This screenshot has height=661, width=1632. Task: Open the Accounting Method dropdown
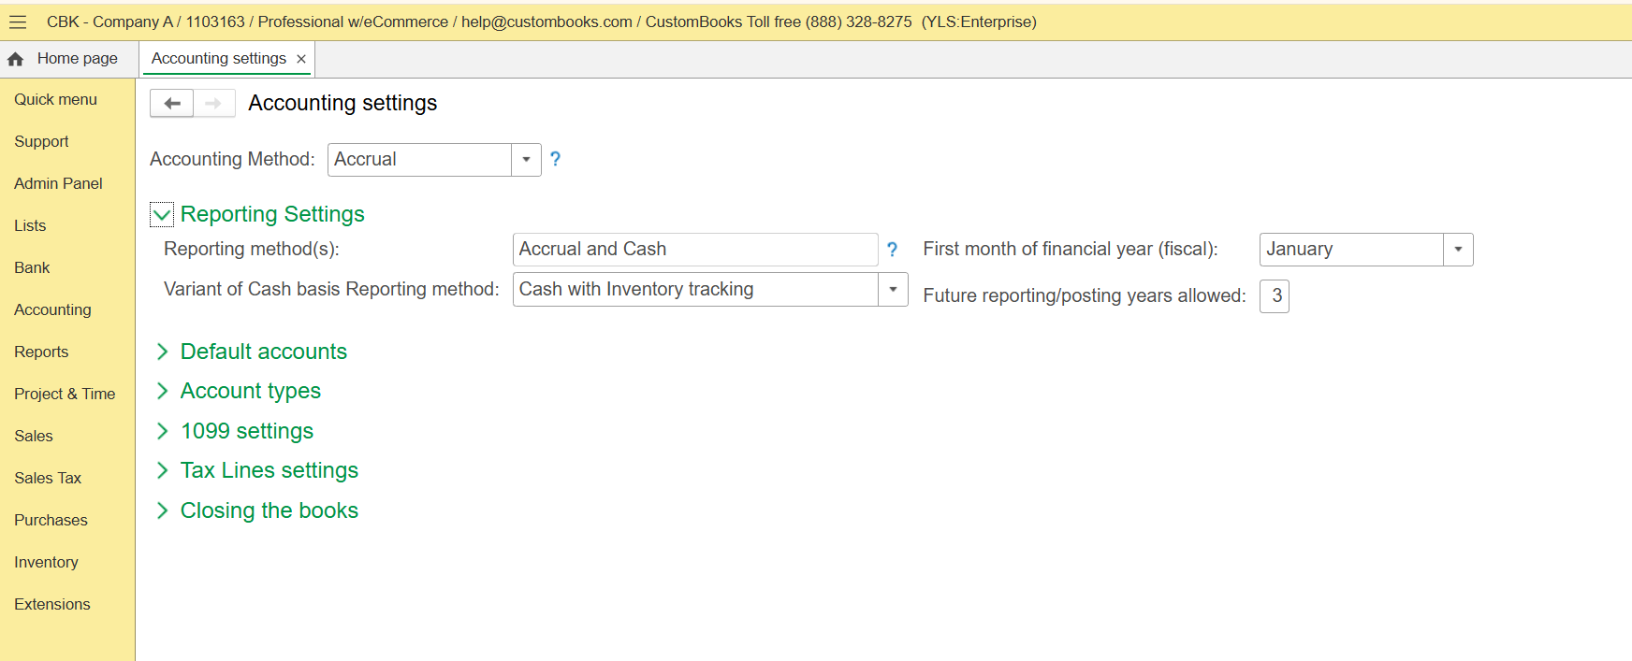pyautogui.click(x=526, y=160)
